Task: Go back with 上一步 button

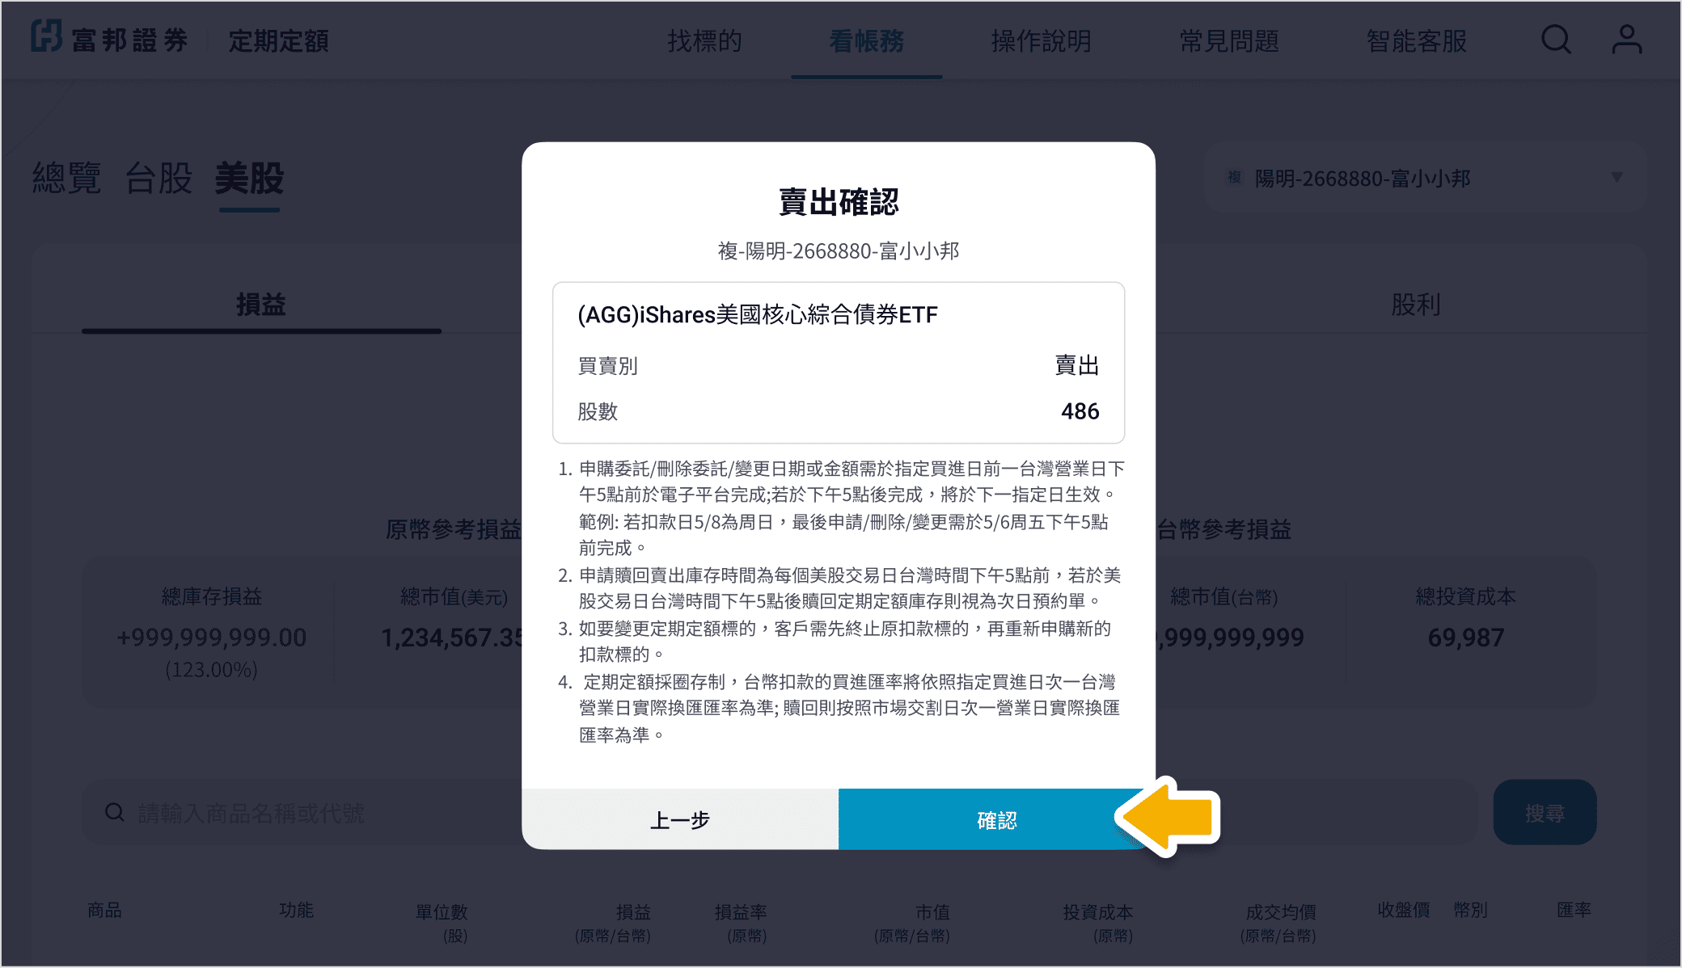Action: click(x=679, y=820)
